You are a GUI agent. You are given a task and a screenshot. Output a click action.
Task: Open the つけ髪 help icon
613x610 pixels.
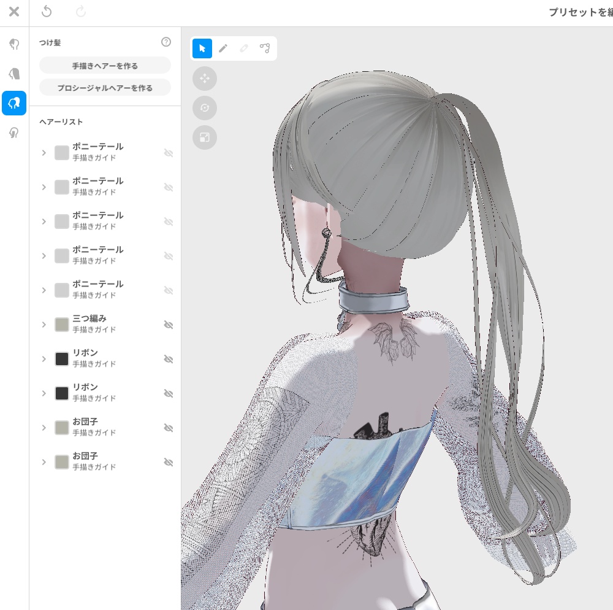point(166,42)
